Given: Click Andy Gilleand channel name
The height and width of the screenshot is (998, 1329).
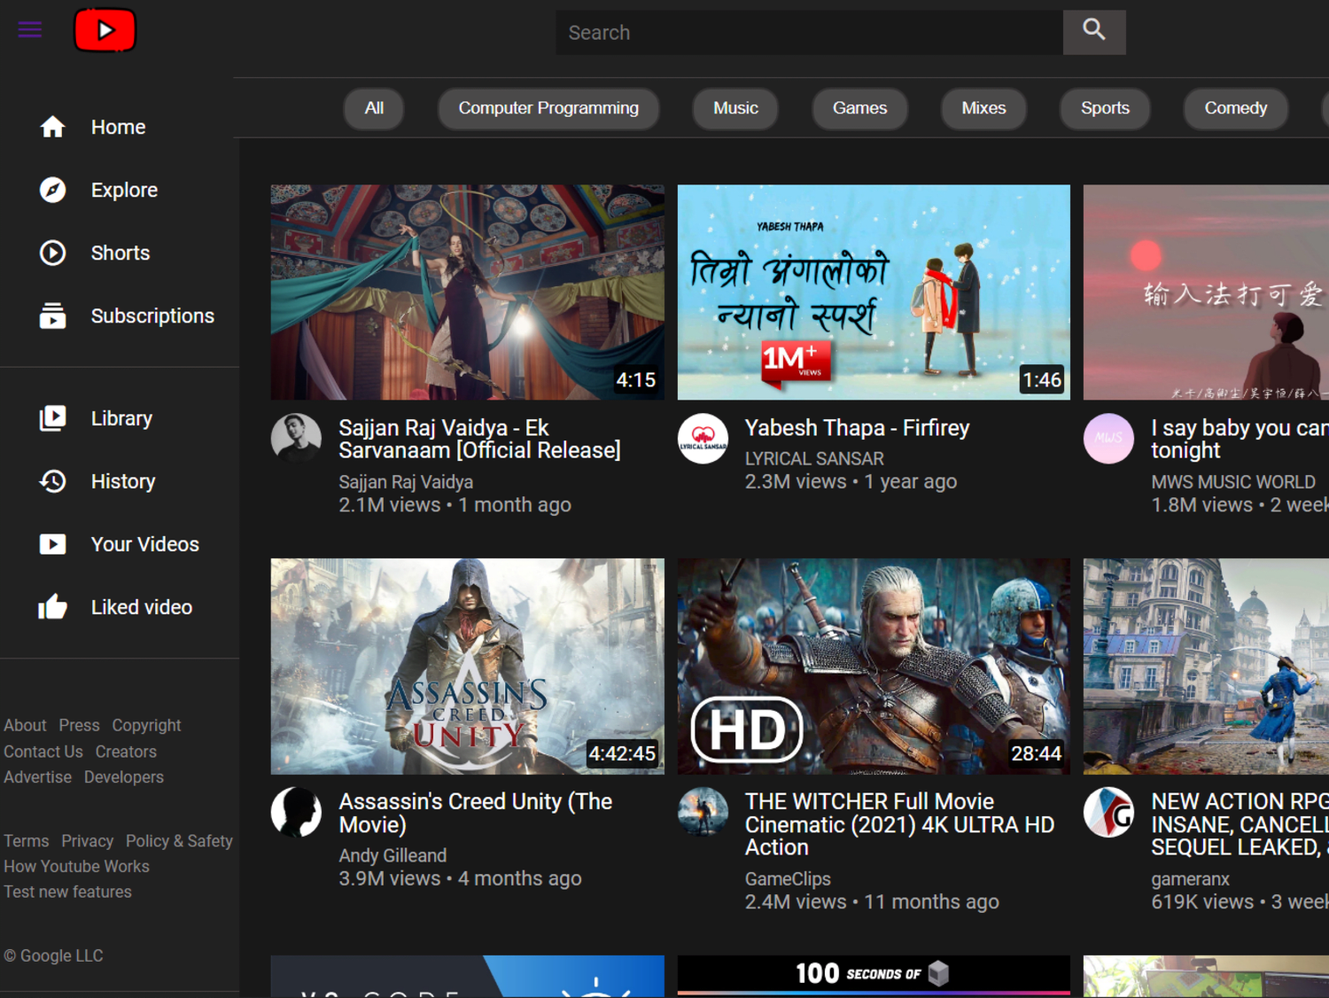Looking at the screenshot, I should click(392, 855).
